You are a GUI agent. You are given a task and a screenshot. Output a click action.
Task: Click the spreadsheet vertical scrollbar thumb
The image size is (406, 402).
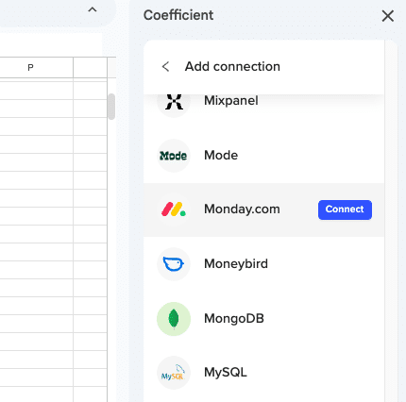(x=111, y=107)
